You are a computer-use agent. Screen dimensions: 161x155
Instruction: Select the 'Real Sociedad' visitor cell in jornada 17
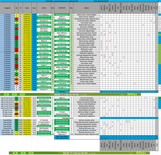[x=62, y=47]
